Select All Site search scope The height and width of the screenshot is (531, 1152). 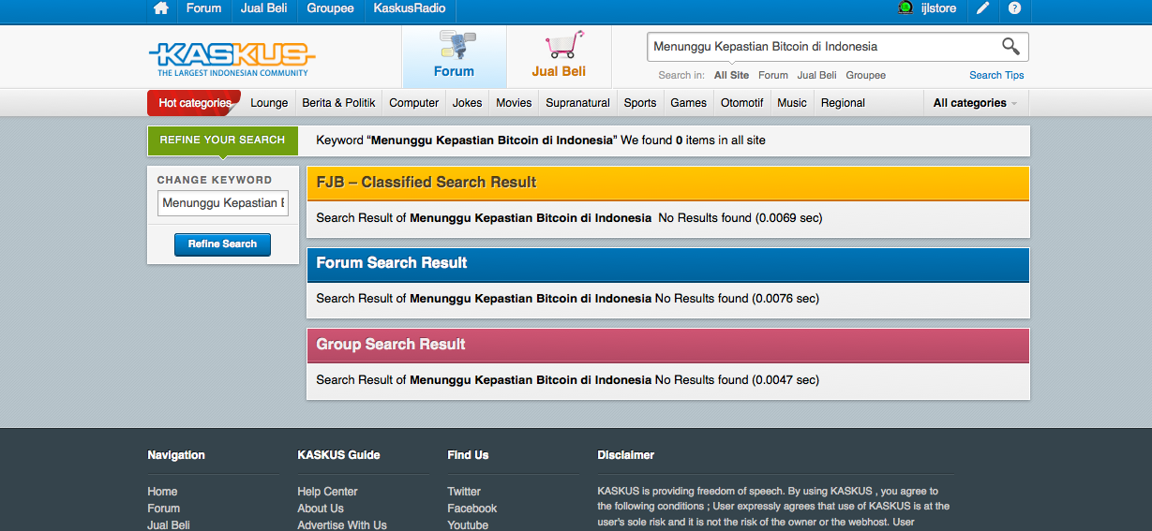point(731,76)
